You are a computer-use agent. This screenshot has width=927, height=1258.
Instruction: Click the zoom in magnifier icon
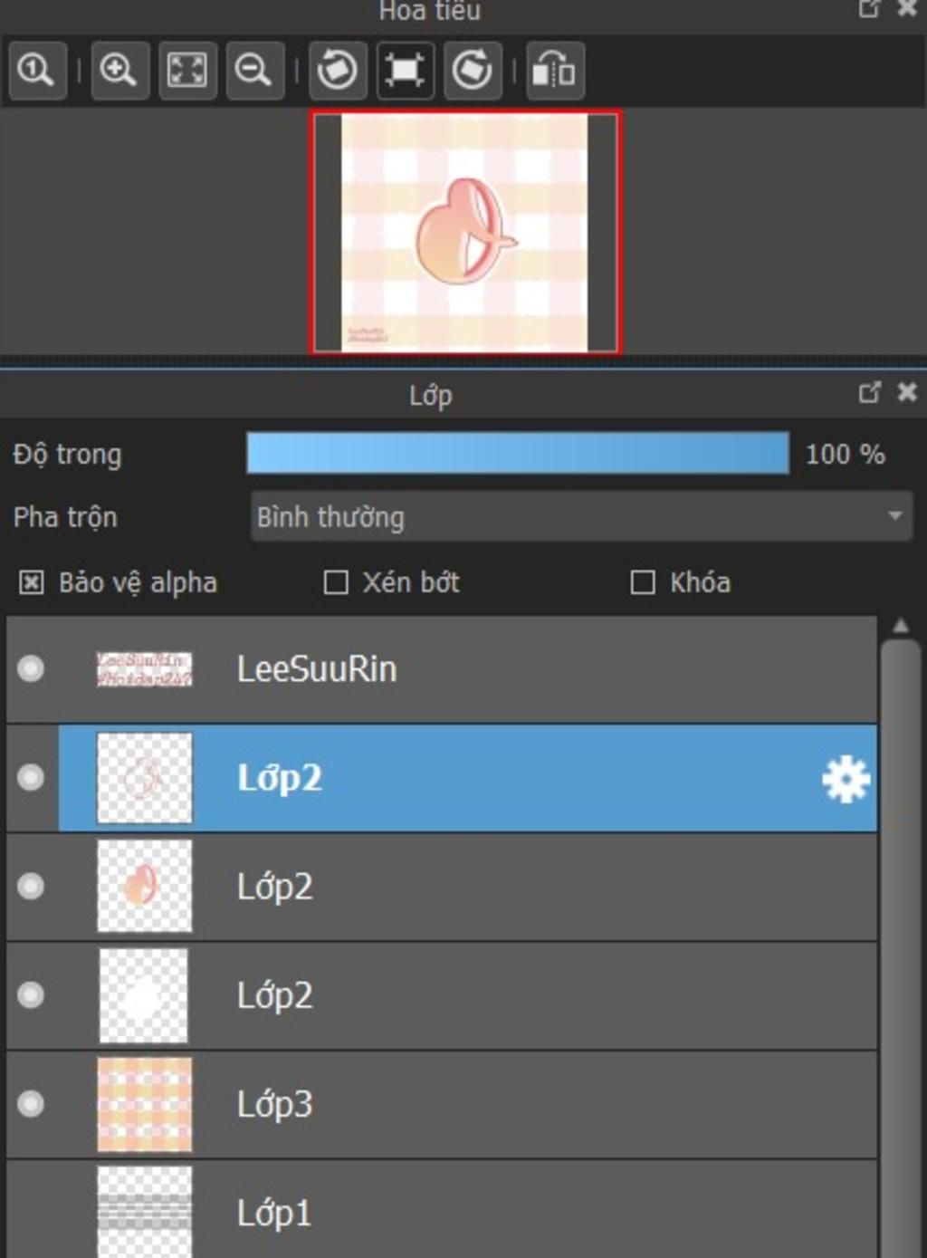119,70
